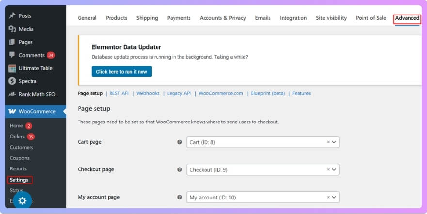Open the Legacy API link
The height and width of the screenshot is (214, 427).
pos(179,93)
